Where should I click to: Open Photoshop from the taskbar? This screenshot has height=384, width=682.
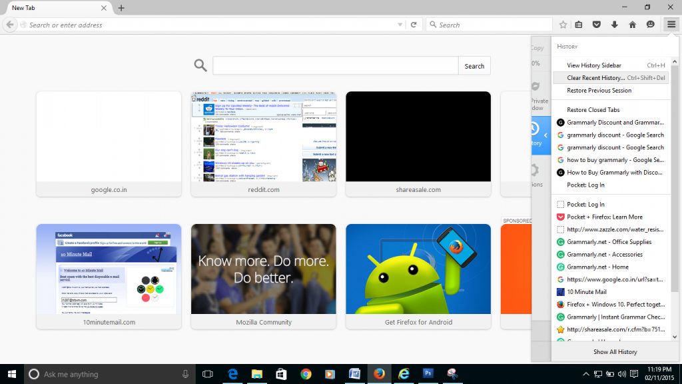[428, 374]
